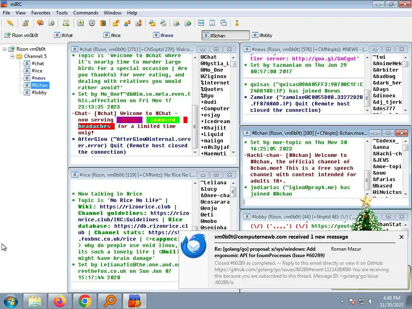Click &Arbiter in #news nick list
412x309 pixels.
tap(385, 70)
